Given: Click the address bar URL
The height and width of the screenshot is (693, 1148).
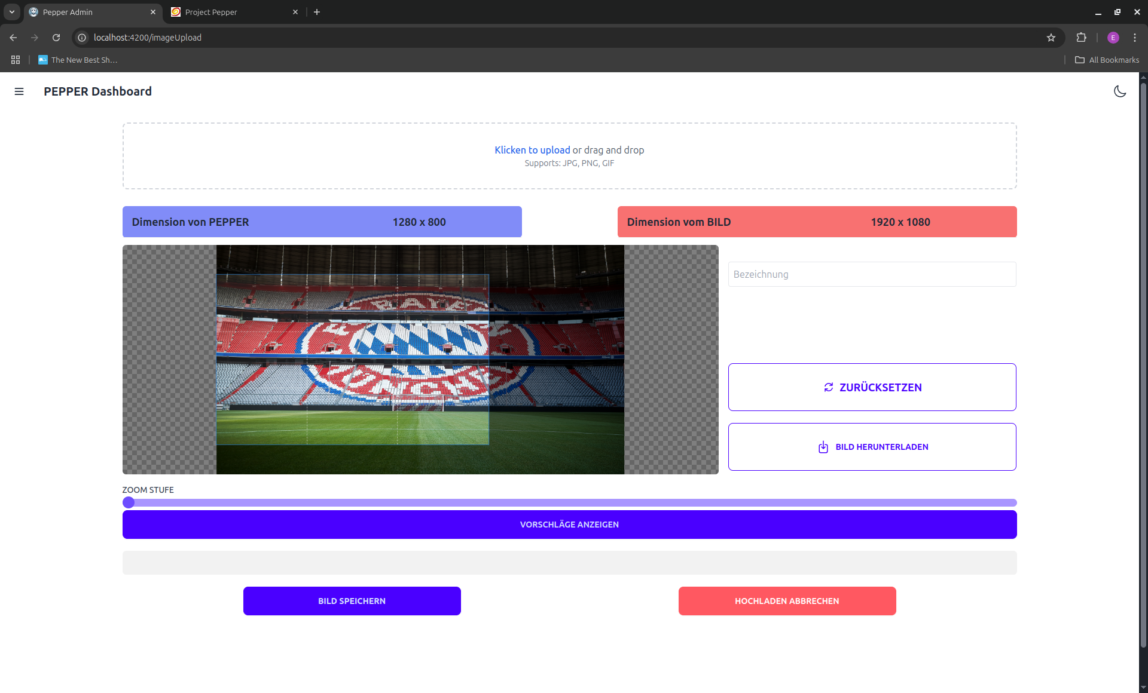Looking at the screenshot, I should [148, 38].
